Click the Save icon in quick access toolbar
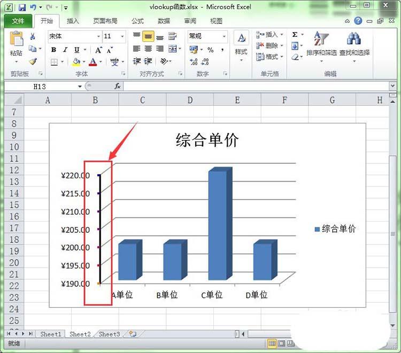 click(22, 7)
